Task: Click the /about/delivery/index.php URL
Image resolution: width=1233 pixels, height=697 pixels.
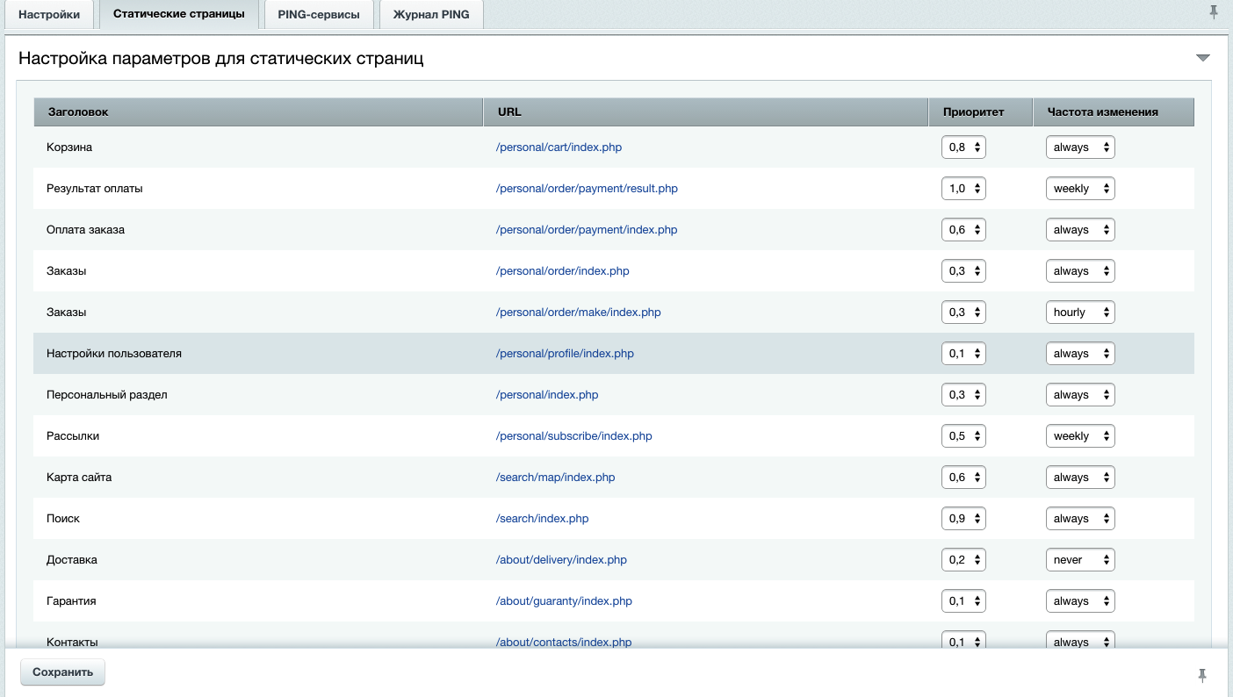Action: 561,560
